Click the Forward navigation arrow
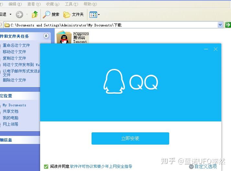 [19, 14]
